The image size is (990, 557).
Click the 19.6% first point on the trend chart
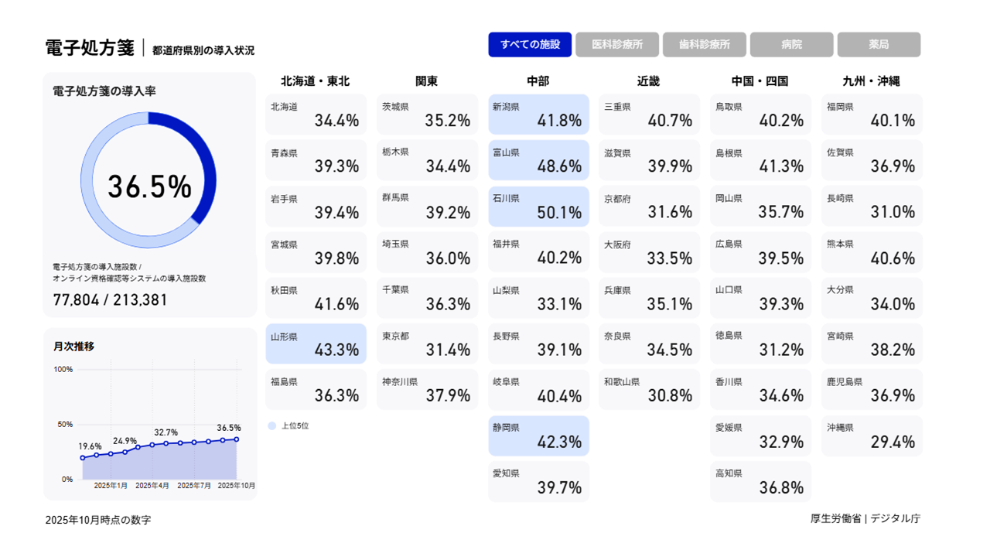click(83, 458)
